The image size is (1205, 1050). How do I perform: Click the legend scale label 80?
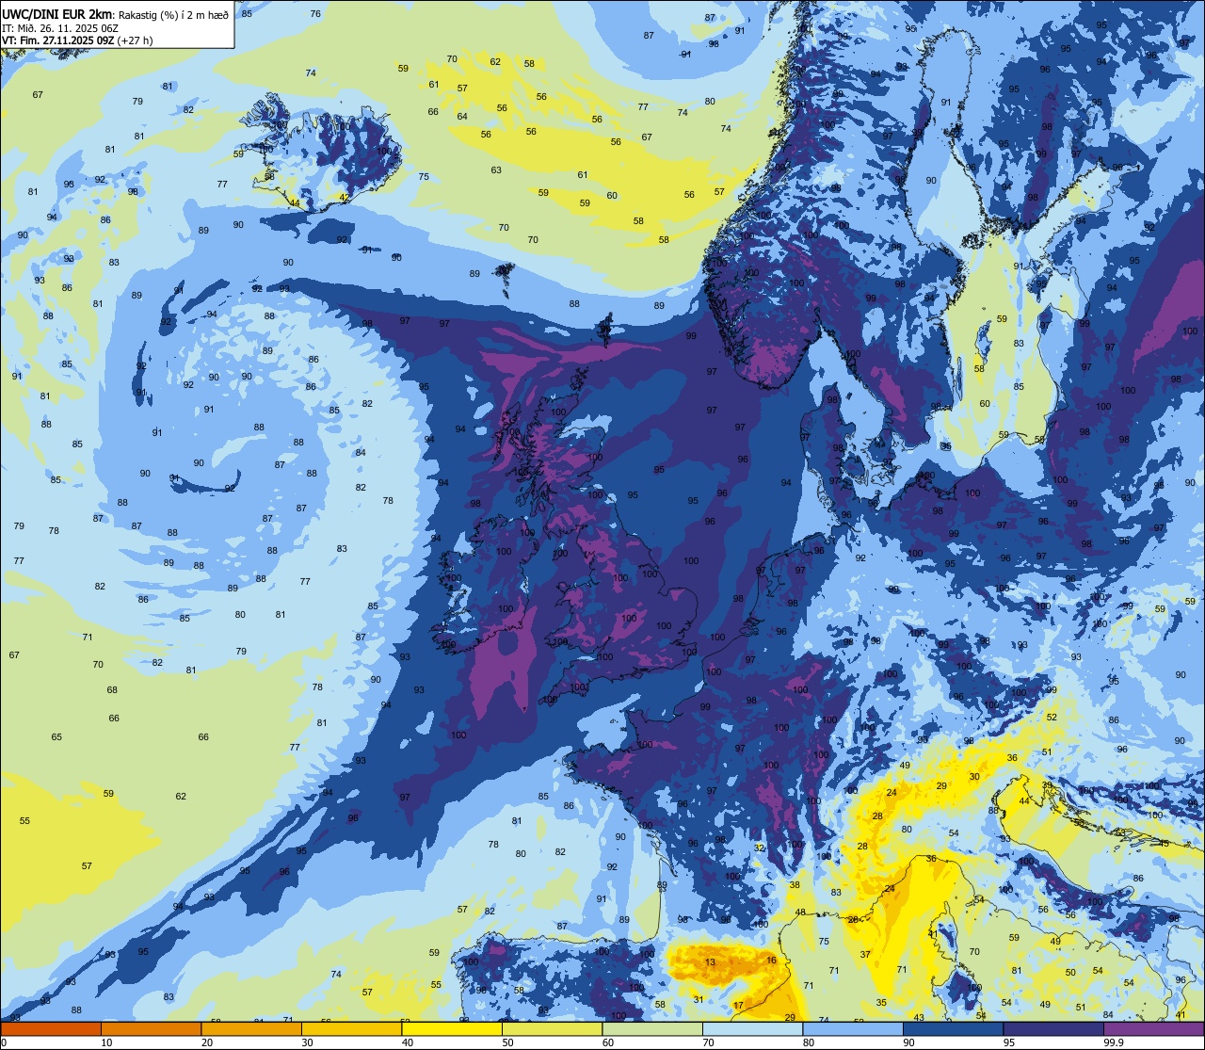tap(809, 1042)
